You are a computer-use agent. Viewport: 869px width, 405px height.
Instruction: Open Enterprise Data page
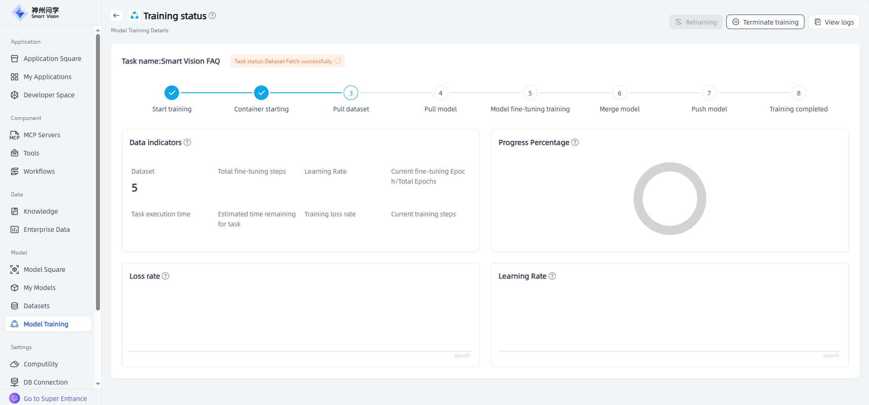[x=46, y=230]
